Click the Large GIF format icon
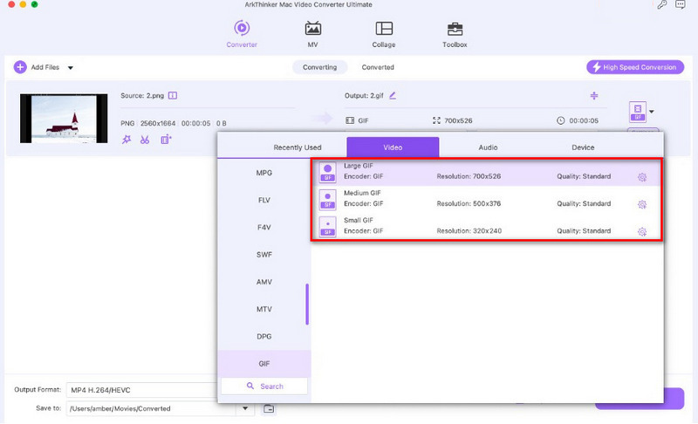This screenshot has width=698, height=424. point(328,173)
